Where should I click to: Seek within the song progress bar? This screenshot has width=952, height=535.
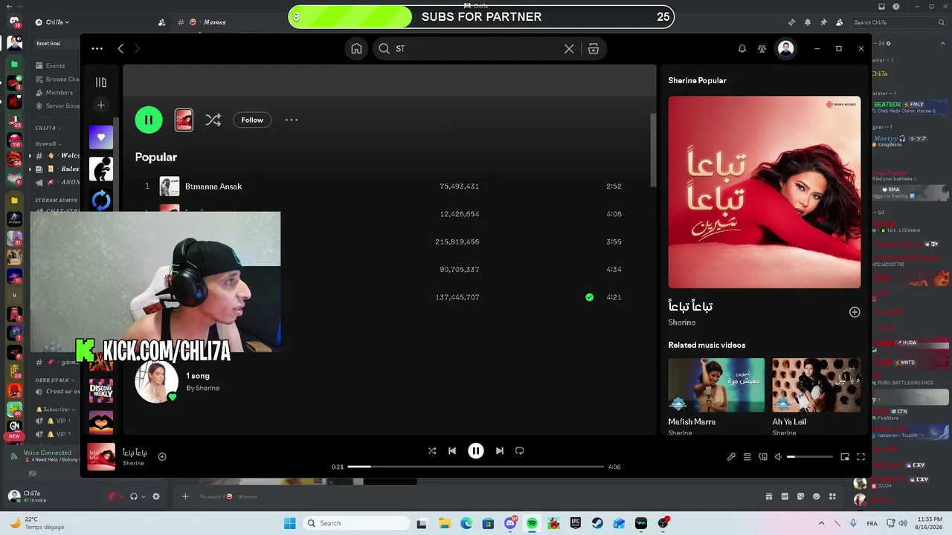[476, 467]
